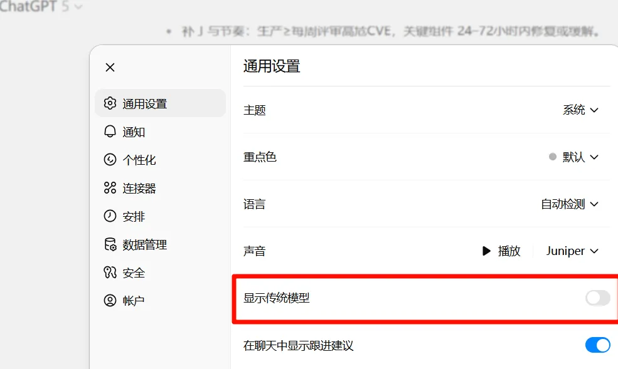Open the voice dropdown showing Juniper
The width and height of the screenshot is (618, 369).
(572, 251)
